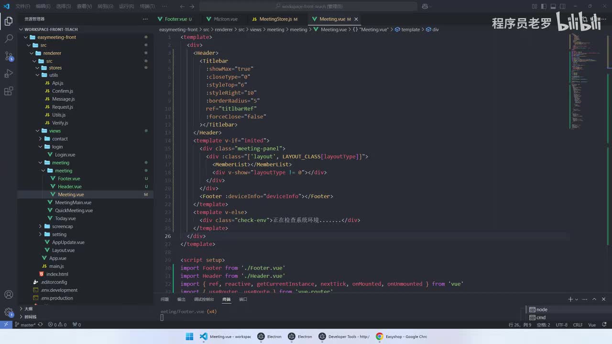Image resolution: width=612 pixels, height=344 pixels.
Task: Open the Copilot chat icon in title bar
Action: click(x=425, y=6)
